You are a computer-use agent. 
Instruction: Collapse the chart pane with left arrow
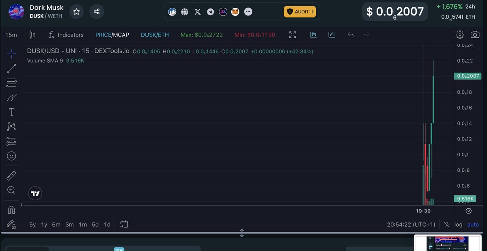(x=22, y=205)
